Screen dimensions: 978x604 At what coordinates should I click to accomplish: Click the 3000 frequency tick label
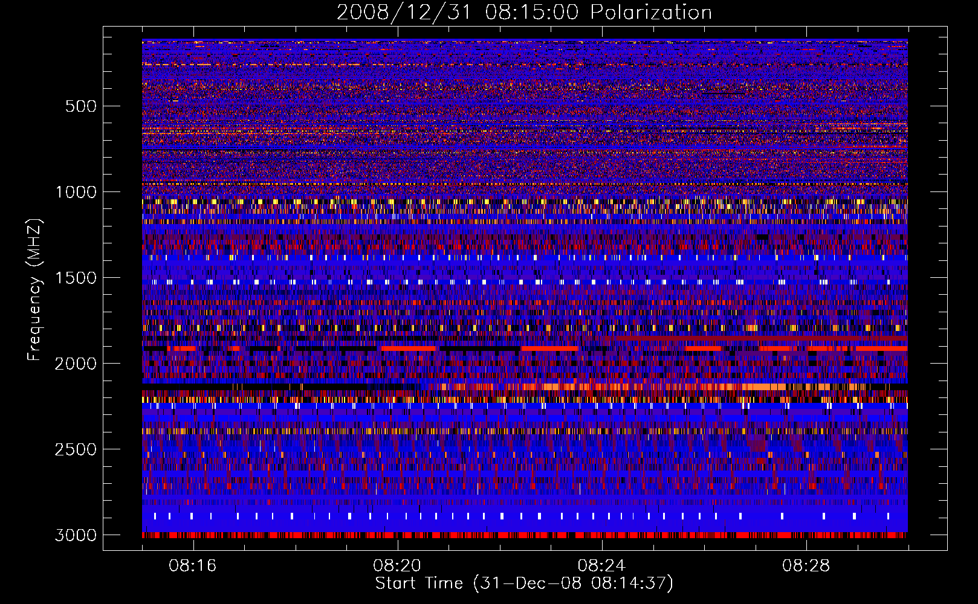click(x=76, y=535)
